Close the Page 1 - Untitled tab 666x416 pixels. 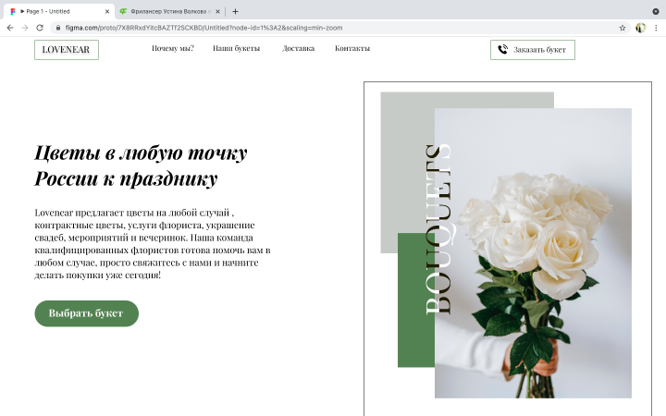[x=107, y=11]
